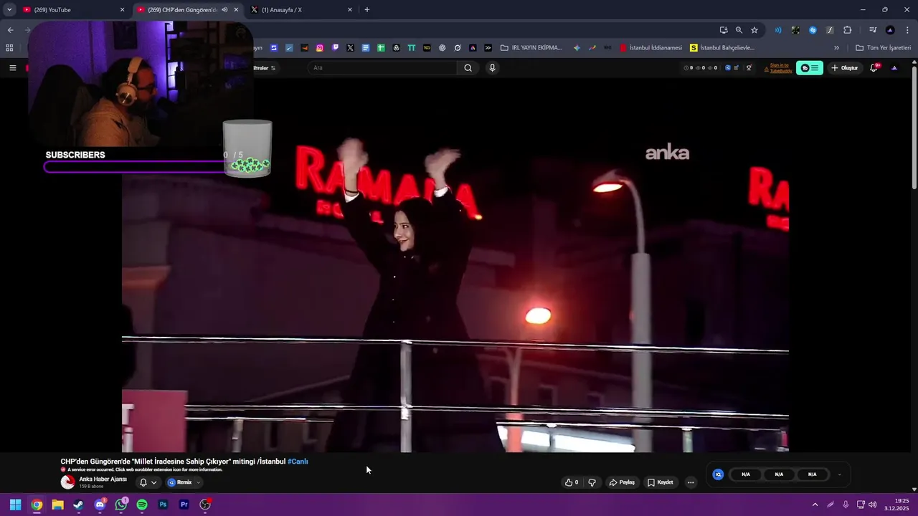Screen dimensions: 918x516
Task: Open Anka Haber Ajansı channel name link
Action: click(103, 479)
